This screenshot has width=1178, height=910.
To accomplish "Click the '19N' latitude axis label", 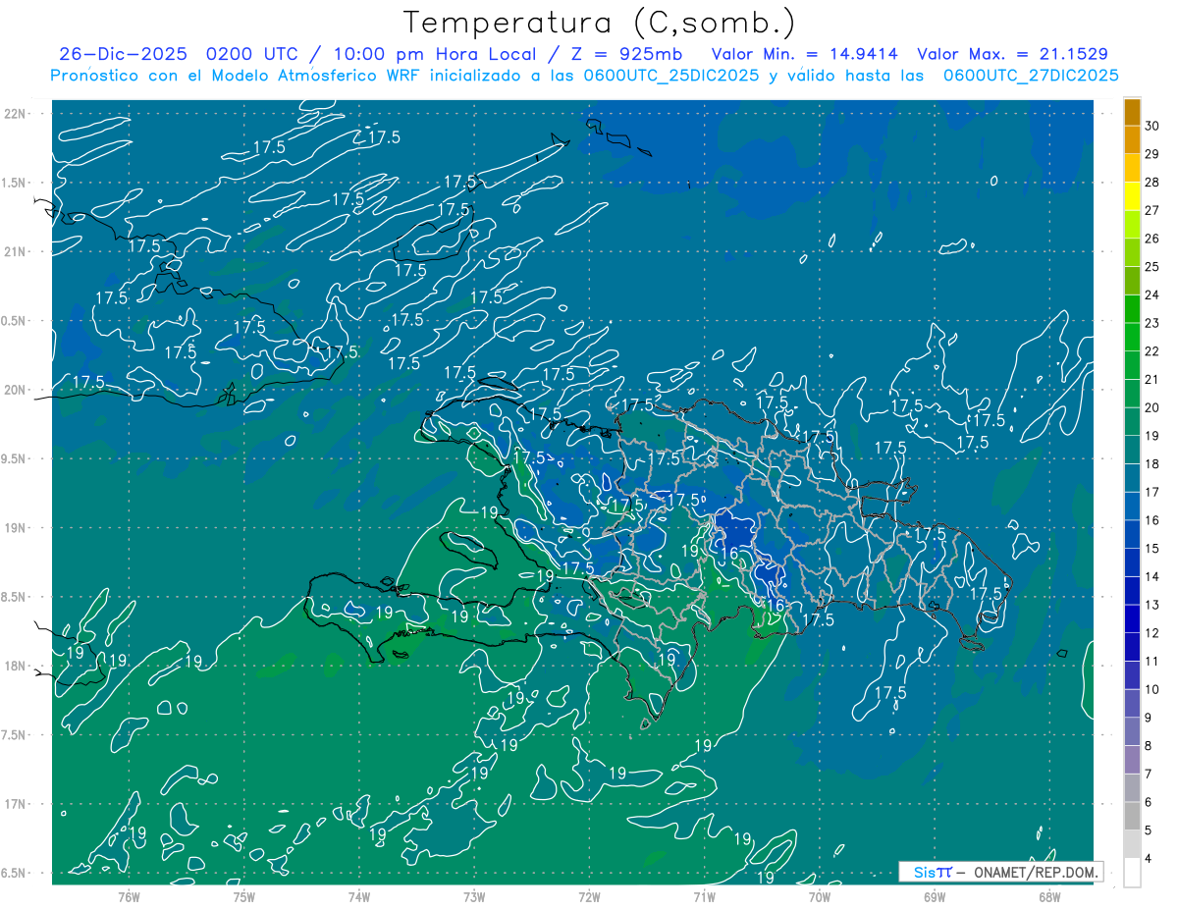I will point(15,527).
